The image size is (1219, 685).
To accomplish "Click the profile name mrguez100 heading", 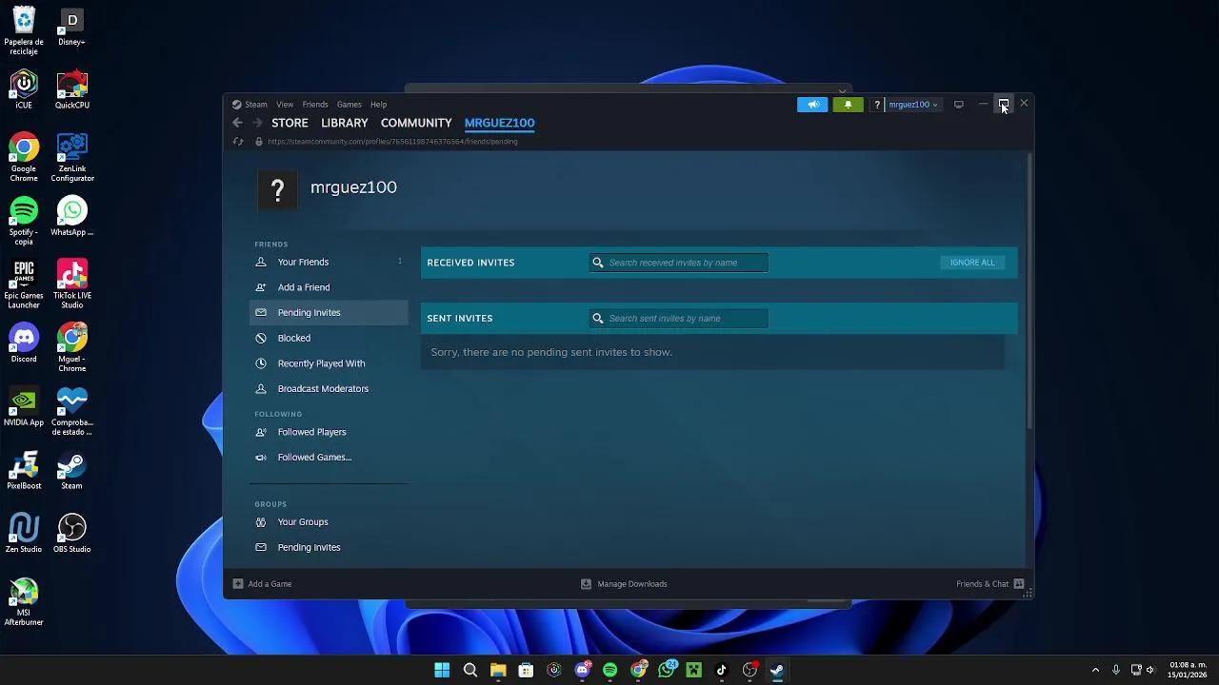I will click(x=353, y=187).
